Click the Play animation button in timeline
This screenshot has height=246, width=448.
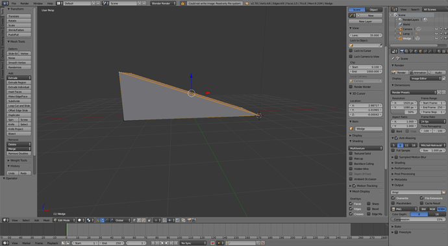pos(167,243)
